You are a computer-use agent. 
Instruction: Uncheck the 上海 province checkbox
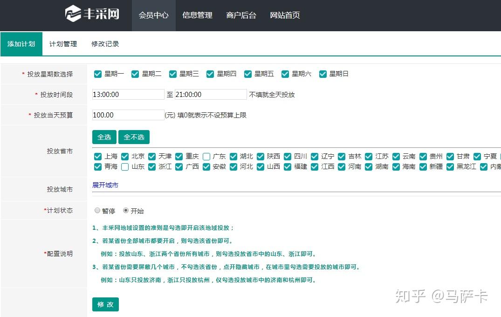click(x=97, y=156)
